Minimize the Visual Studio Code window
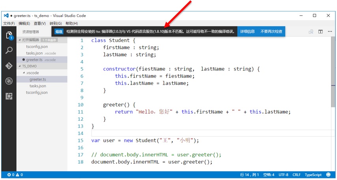Viewport: 337px width, 180px height. coord(301,15)
